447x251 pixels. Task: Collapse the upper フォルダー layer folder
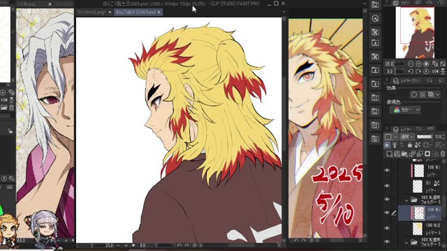tap(406, 200)
